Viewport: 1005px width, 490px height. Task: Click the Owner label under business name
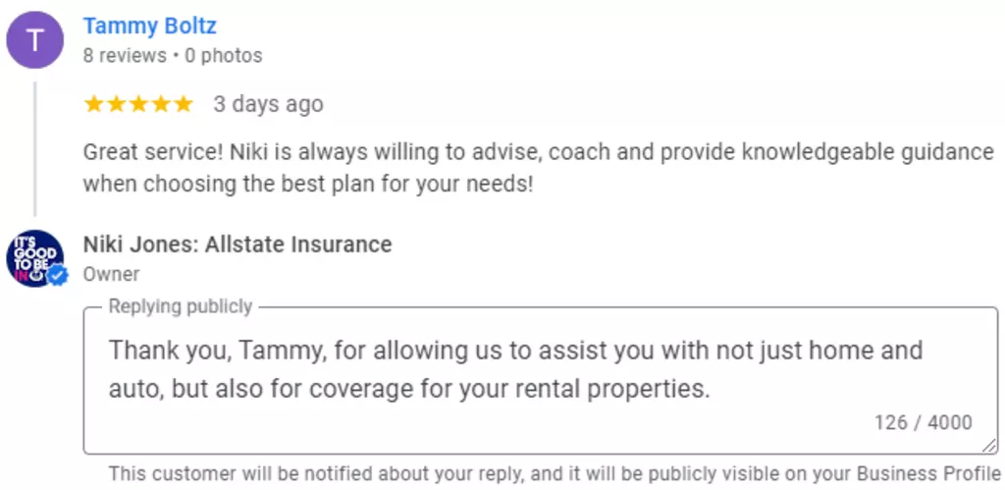[x=112, y=275]
